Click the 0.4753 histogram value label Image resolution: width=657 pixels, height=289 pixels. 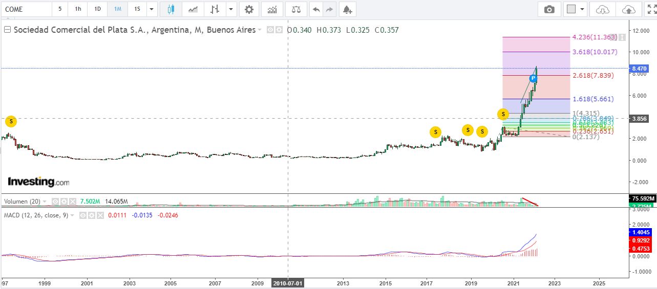coord(641,249)
